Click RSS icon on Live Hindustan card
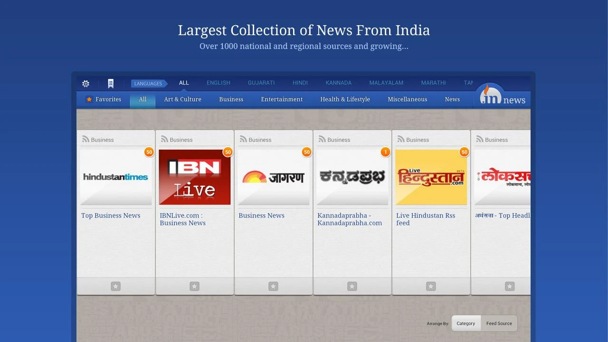The height and width of the screenshot is (342, 608). (x=401, y=139)
